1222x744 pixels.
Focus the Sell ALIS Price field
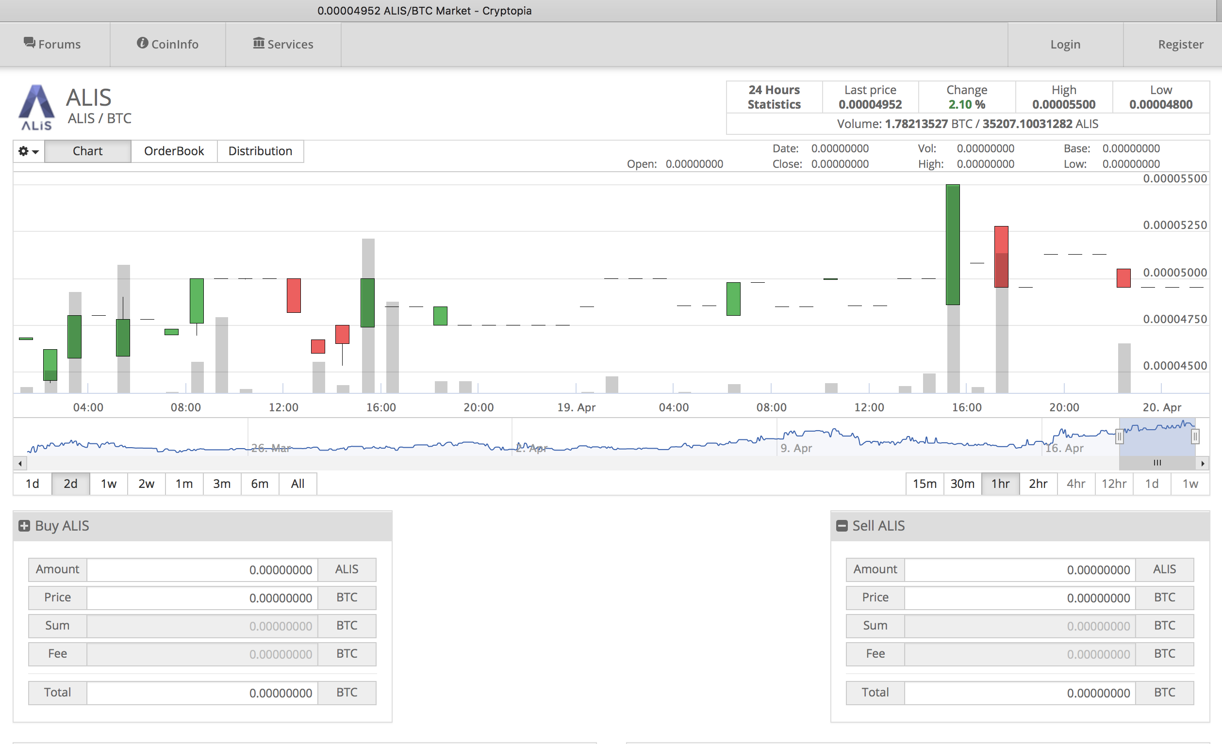[1020, 598]
